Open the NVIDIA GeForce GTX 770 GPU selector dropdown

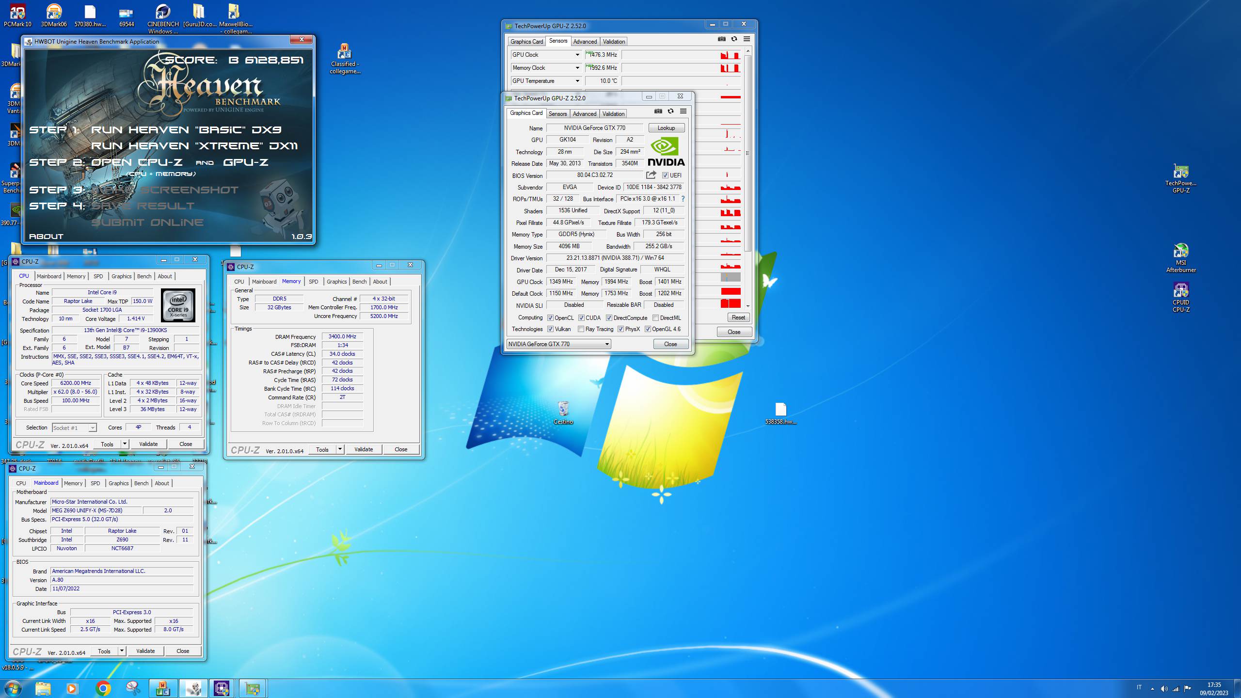pos(558,344)
